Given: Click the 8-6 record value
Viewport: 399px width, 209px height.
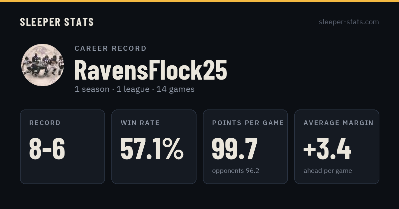Looking at the screenshot, I should pos(47,149).
